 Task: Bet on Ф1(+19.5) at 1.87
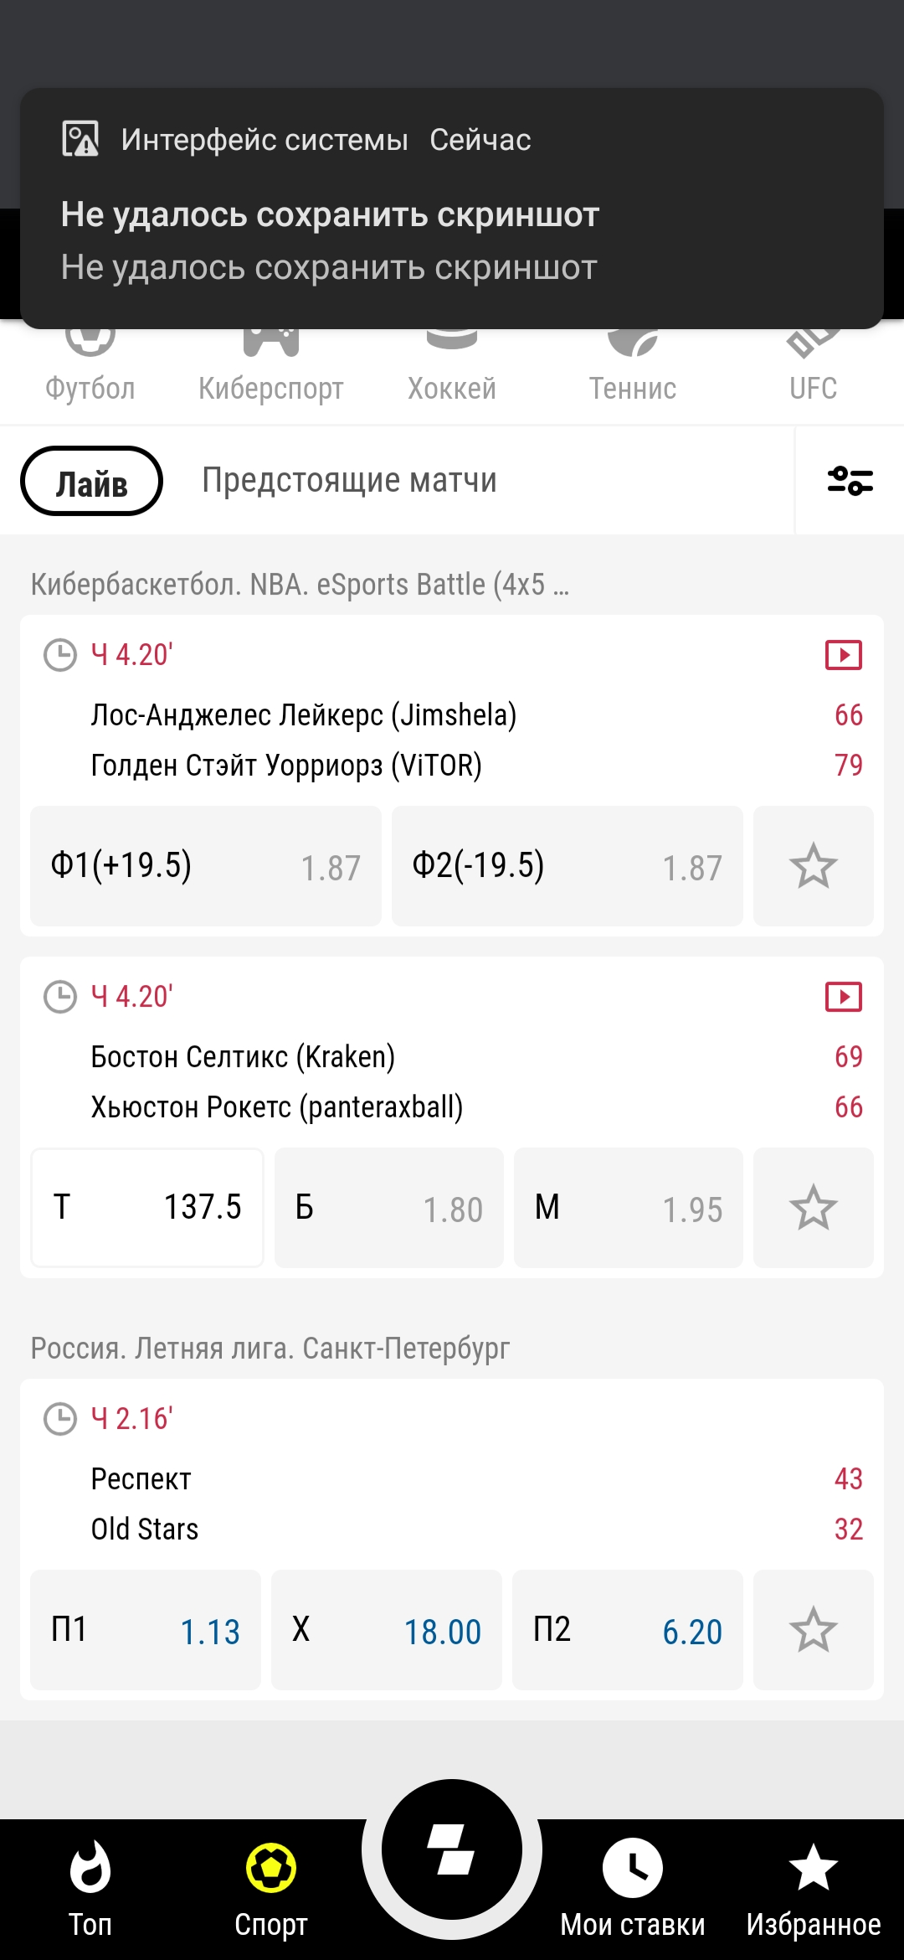pyautogui.click(x=206, y=866)
